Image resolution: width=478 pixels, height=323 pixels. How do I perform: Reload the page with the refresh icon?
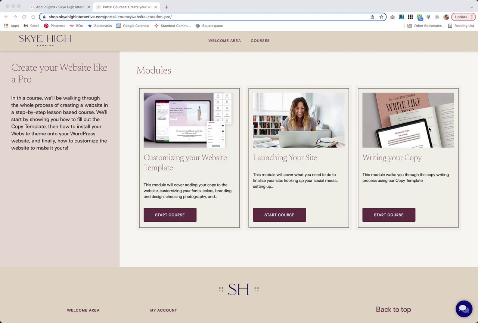[x=24, y=17]
